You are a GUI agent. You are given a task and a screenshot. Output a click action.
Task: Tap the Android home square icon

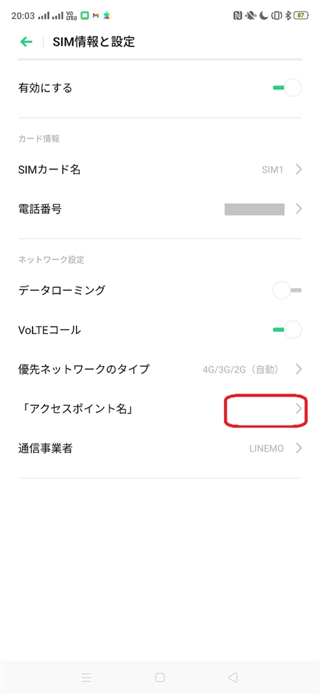pos(160,677)
